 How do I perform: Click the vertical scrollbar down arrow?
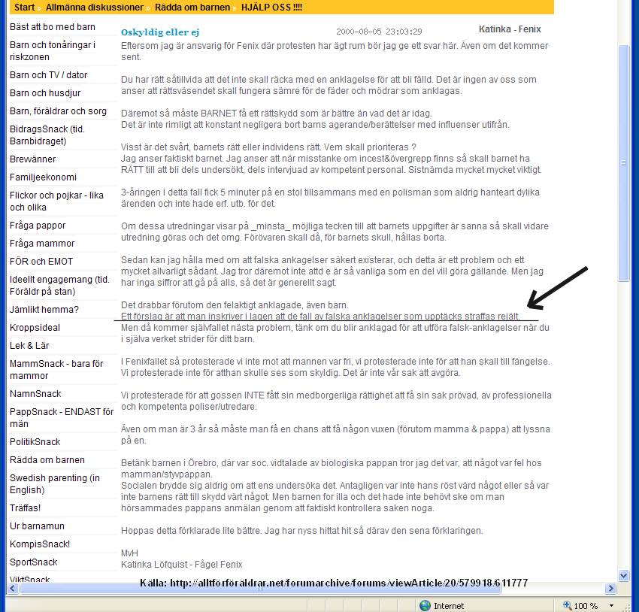tap(623, 575)
